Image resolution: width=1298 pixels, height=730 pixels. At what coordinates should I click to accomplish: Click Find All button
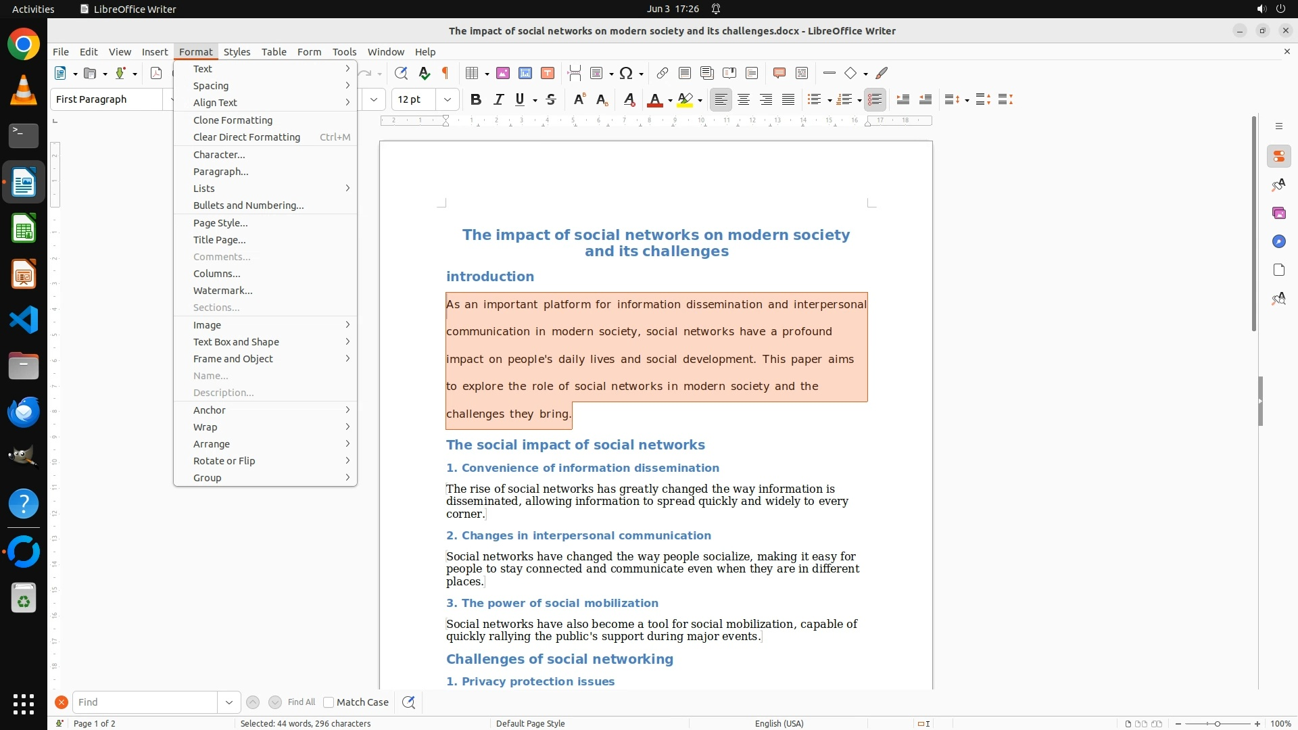click(x=301, y=702)
